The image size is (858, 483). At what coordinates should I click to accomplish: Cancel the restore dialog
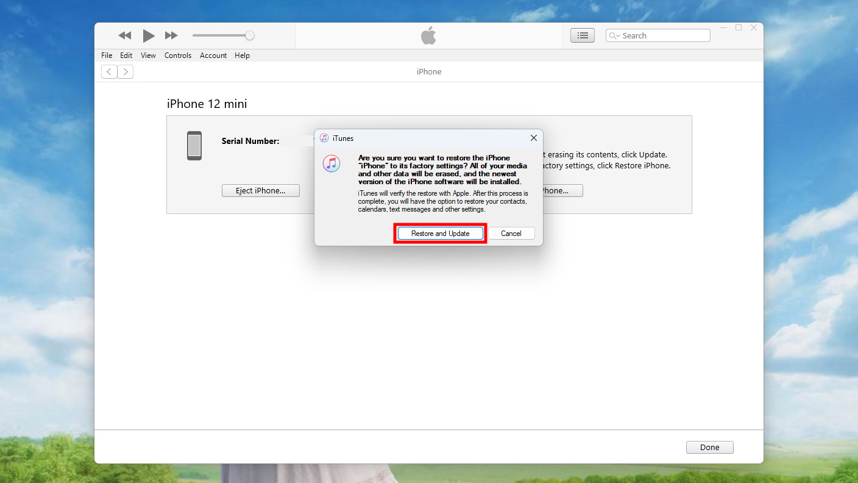511,234
